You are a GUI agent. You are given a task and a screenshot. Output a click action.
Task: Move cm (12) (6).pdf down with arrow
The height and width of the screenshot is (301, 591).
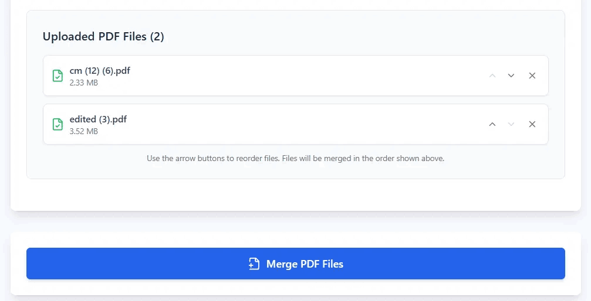(511, 76)
